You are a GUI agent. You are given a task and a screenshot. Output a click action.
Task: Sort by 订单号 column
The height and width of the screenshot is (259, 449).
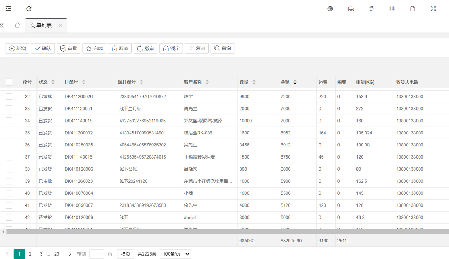83,82
